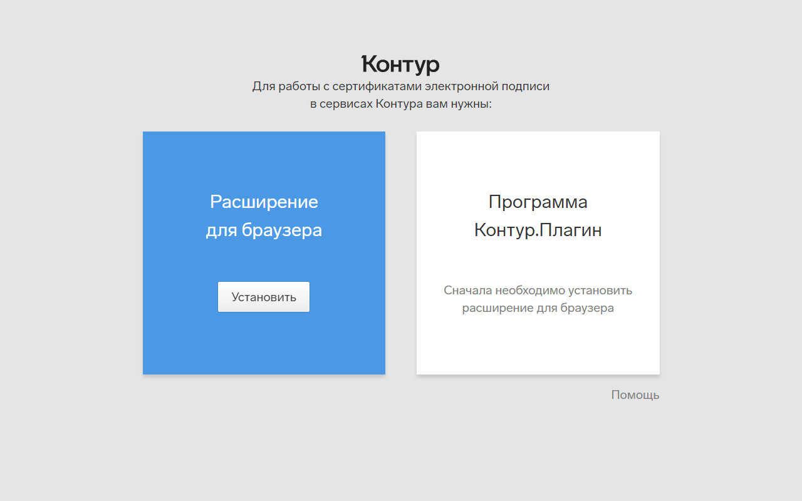Click the Расширение для браузера heading

point(264,215)
